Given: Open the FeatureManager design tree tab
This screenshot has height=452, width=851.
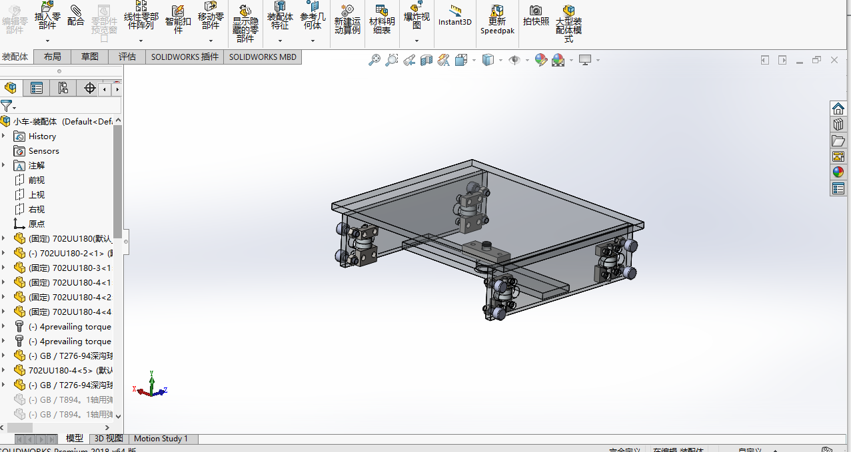Looking at the screenshot, I should (x=11, y=88).
